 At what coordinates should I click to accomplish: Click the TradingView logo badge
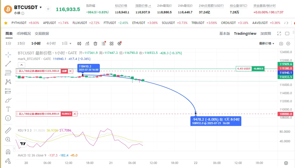[23, 144]
